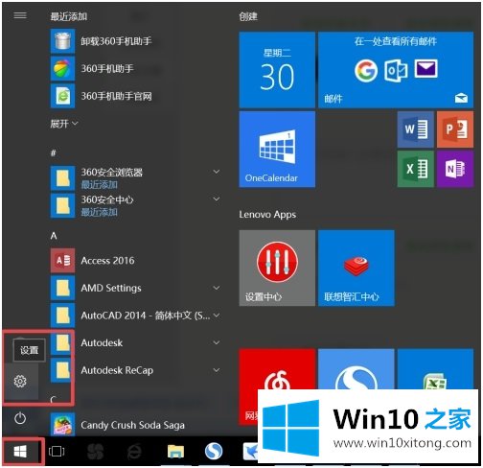Click the 创建 group title
Viewport: 483px width, 468px height.
click(248, 16)
